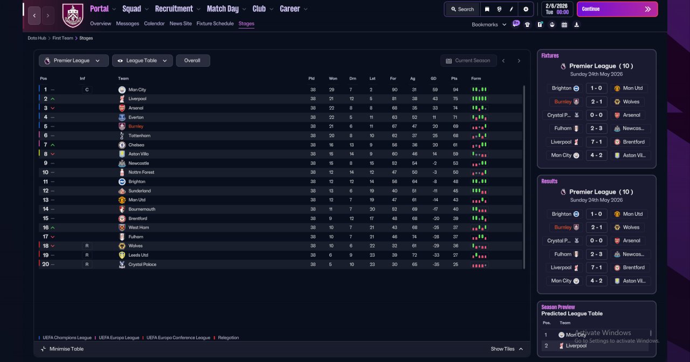Viewport: 690px width, 362px height.
Task: Click Burnley 2 - 1 score in Fixtures
Action: [x=596, y=102]
